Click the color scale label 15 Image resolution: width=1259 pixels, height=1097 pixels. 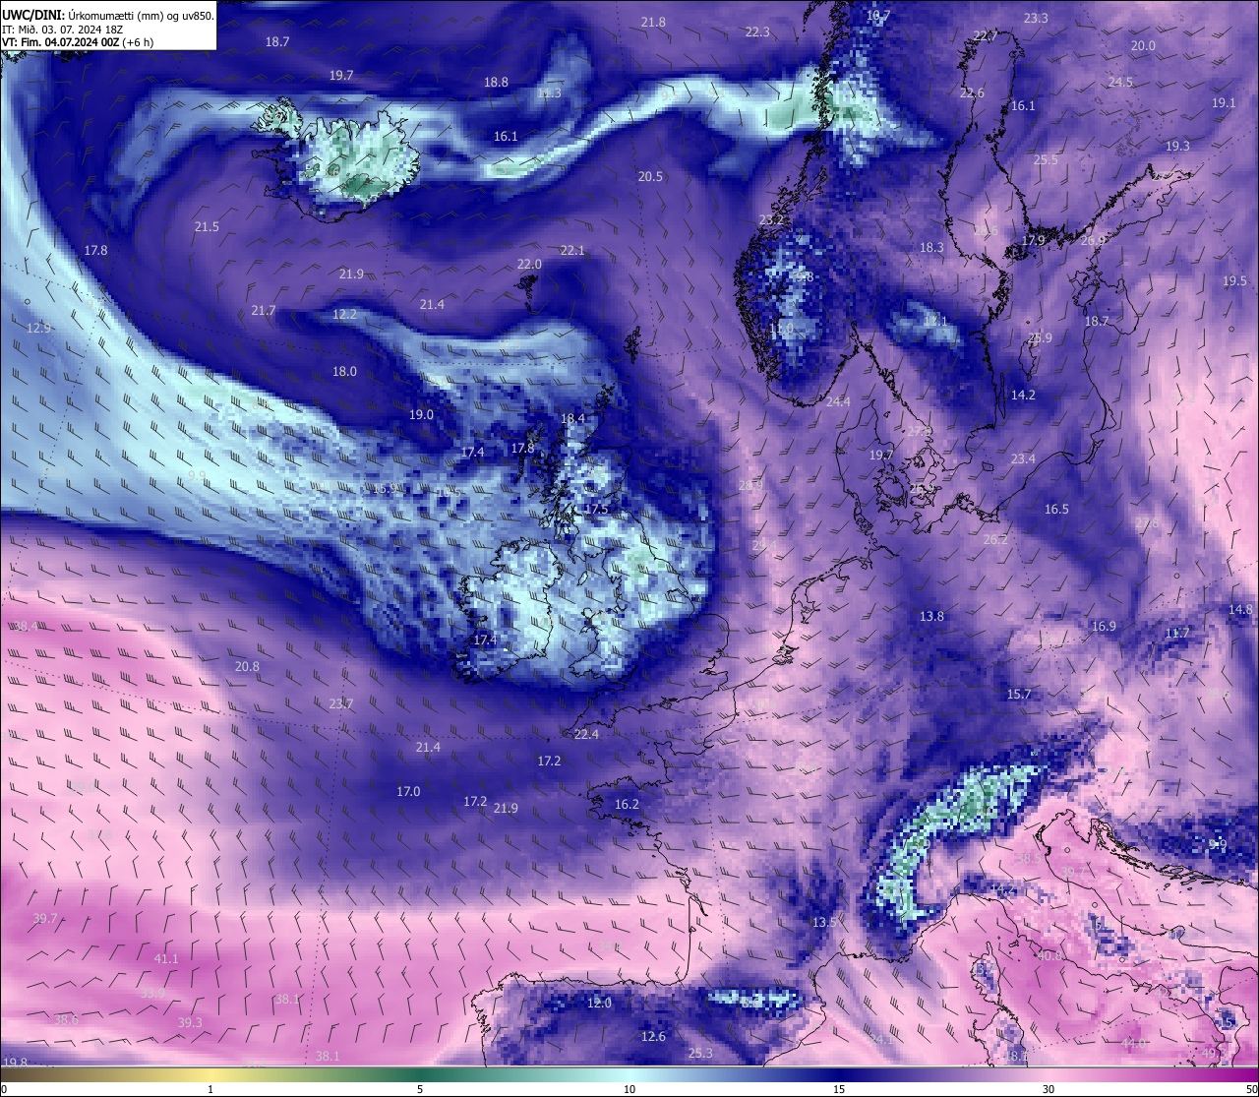coord(839,1089)
